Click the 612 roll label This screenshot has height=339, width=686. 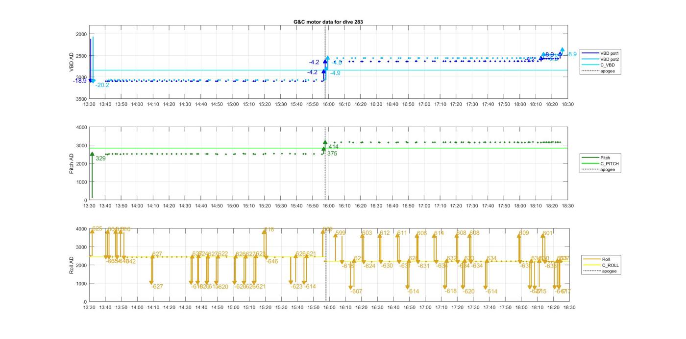pyautogui.click(x=385, y=233)
